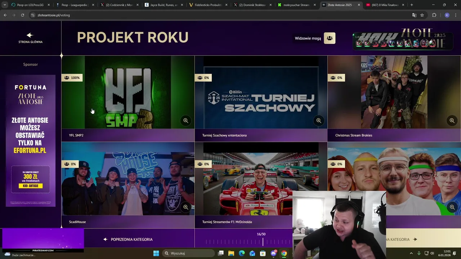Click the 0% vote badge on ScadiHouse

tap(70, 164)
